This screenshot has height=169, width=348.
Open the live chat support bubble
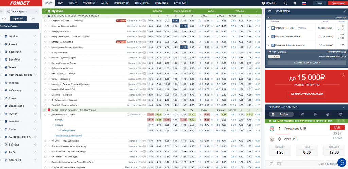click(342, 162)
